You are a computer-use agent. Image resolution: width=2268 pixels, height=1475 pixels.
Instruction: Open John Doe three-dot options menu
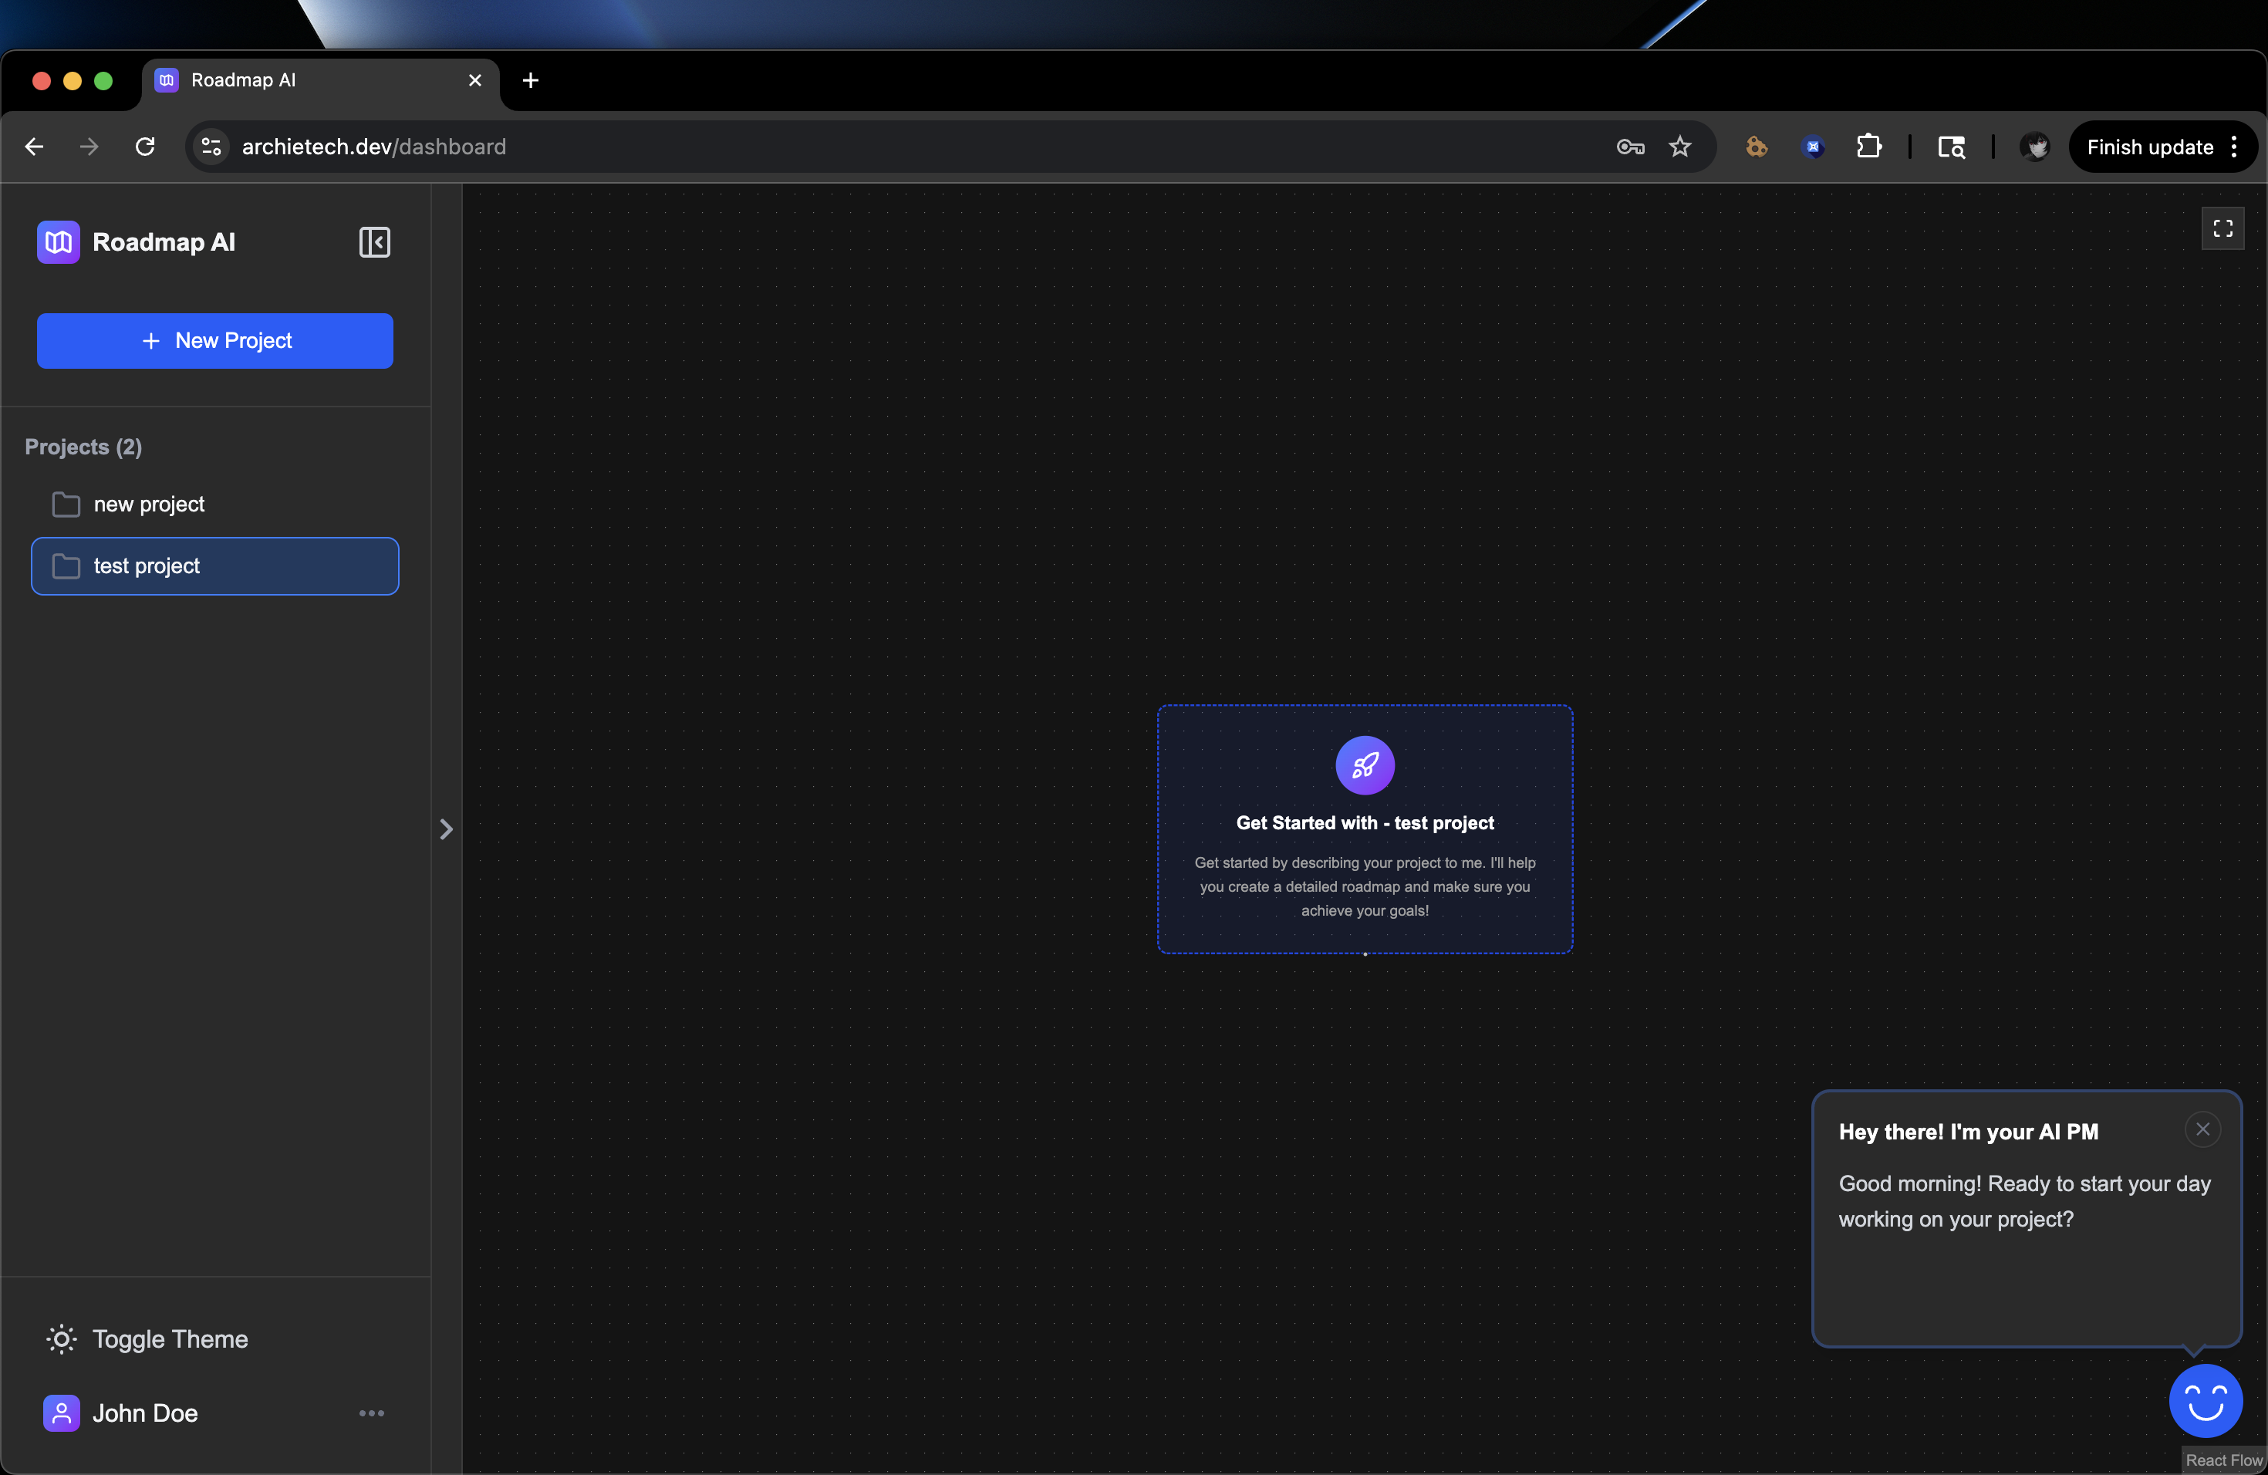[x=372, y=1413]
